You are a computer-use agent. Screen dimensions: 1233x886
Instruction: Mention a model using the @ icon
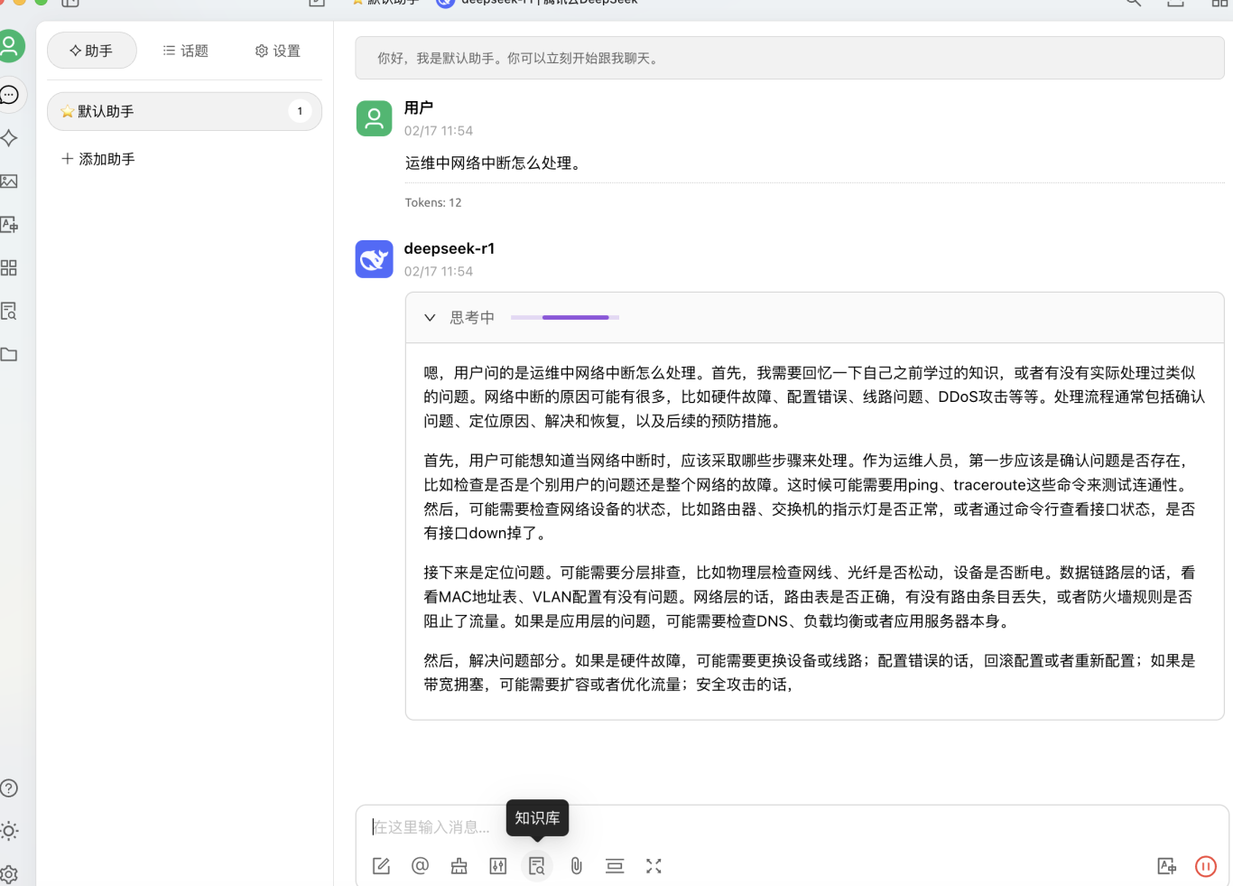(x=420, y=865)
